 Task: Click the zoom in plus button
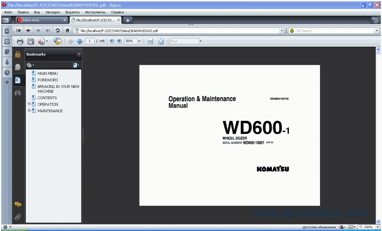click(x=119, y=41)
